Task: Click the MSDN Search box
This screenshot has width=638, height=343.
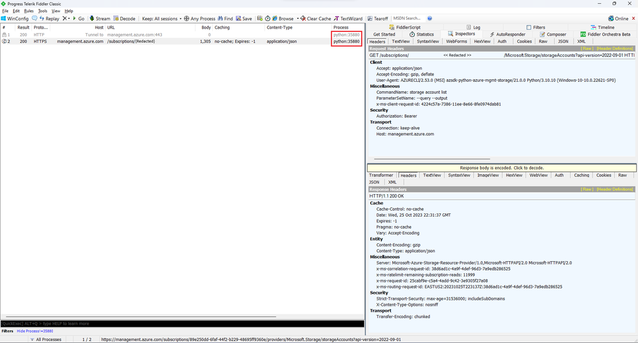Action: tap(408, 19)
